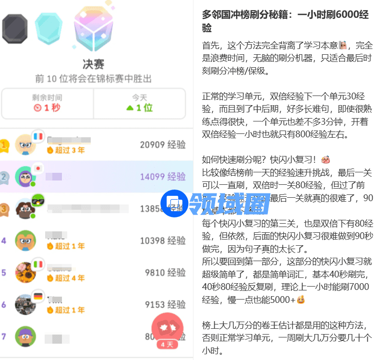
Task: Click the German flag on sixth player
Action: (x=38, y=297)
